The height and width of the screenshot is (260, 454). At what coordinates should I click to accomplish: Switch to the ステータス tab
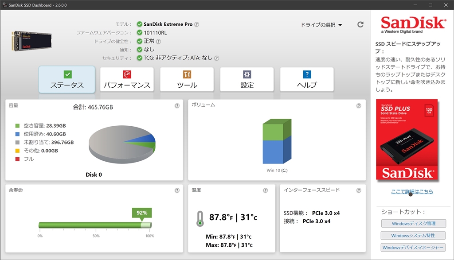click(67, 80)
